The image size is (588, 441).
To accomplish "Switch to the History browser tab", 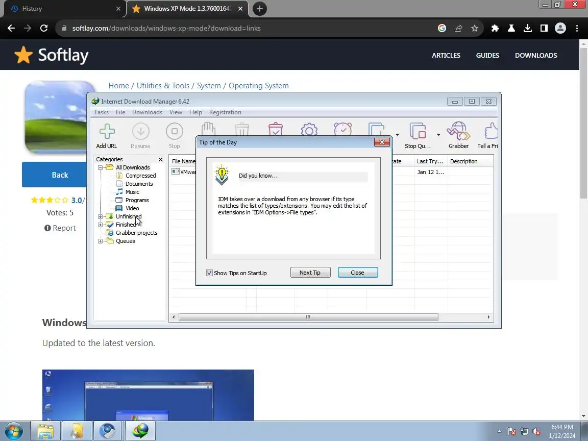I will 63,9.
